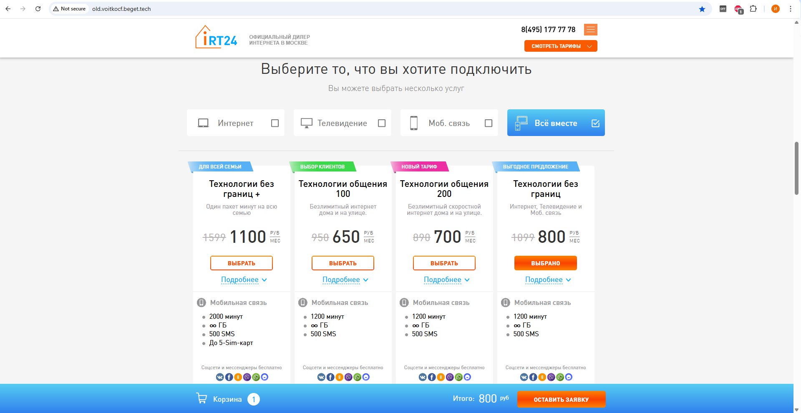Select the Интернет service label
Viewport: 801px width, 413px height.
(x=235, y=123)
